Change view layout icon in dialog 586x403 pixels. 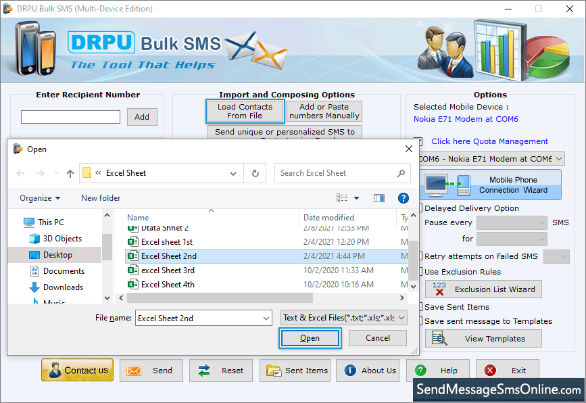coord(342,197)
